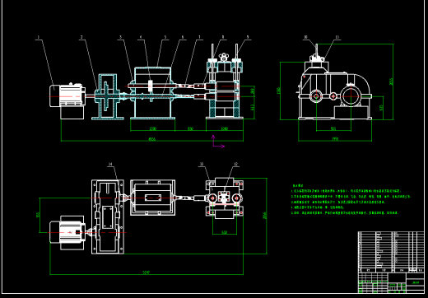Screen dimensions: 428x298
Task: Click the green drawing-name cell in title block
Action: 415,282
